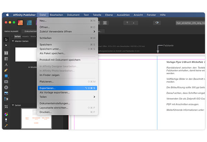Screen dimensions: 207x142
Task: Choose Als Vorlage exportieren…
Action: tap(67, 93)
